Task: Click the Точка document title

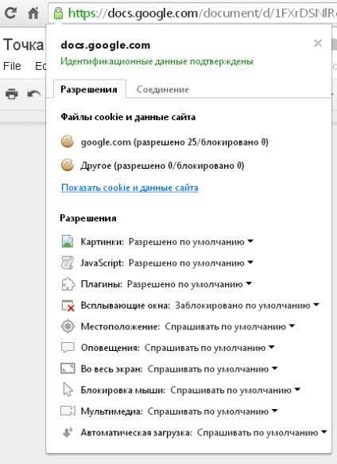Action: coord(23,45)
